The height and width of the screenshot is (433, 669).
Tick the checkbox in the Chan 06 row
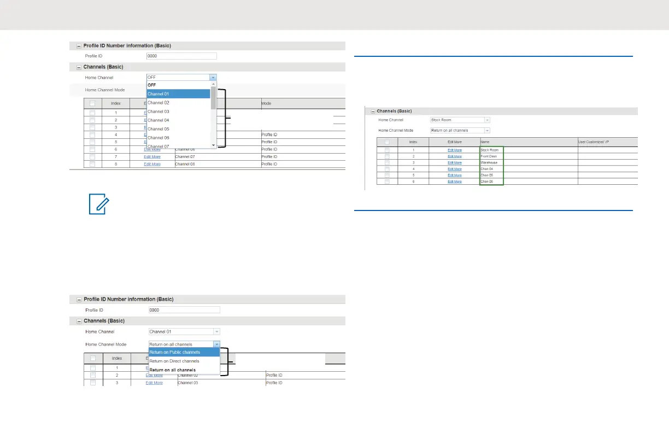388,182
